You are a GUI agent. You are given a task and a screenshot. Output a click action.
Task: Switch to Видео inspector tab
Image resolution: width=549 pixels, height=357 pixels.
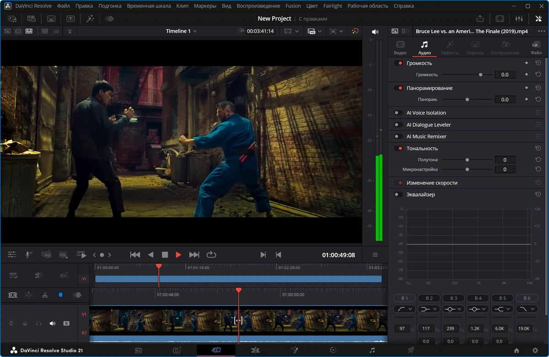(x=400, y=48)
